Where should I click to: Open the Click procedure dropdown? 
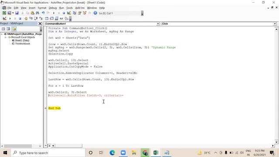[275, 24]
